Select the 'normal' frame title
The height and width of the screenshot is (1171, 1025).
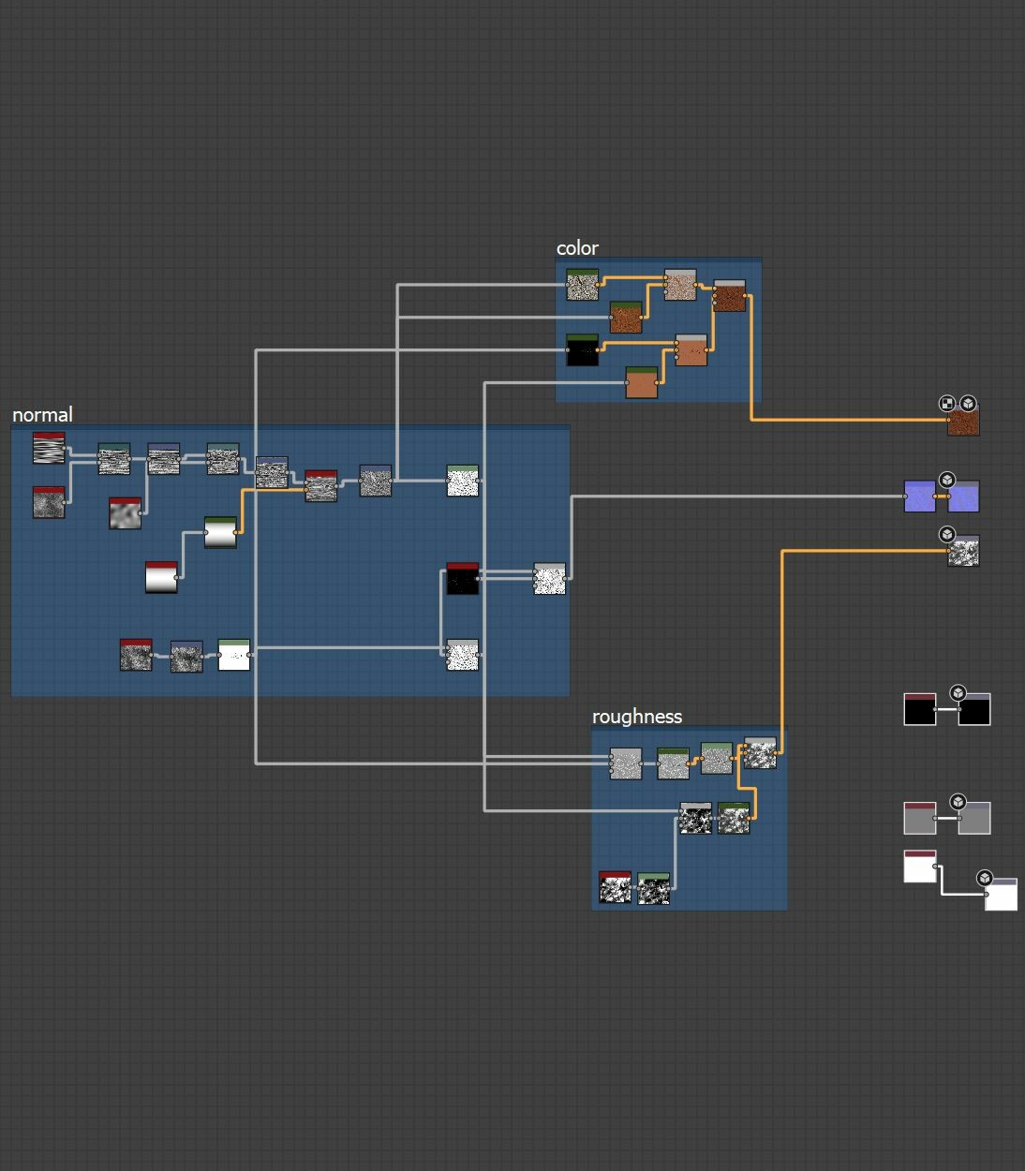tap(42, 414)
